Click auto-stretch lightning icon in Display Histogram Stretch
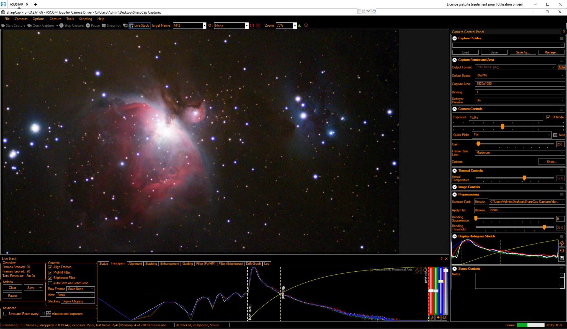 pos(562,243)
